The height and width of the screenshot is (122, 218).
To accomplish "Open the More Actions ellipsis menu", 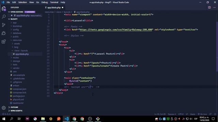I will (214, 7).
